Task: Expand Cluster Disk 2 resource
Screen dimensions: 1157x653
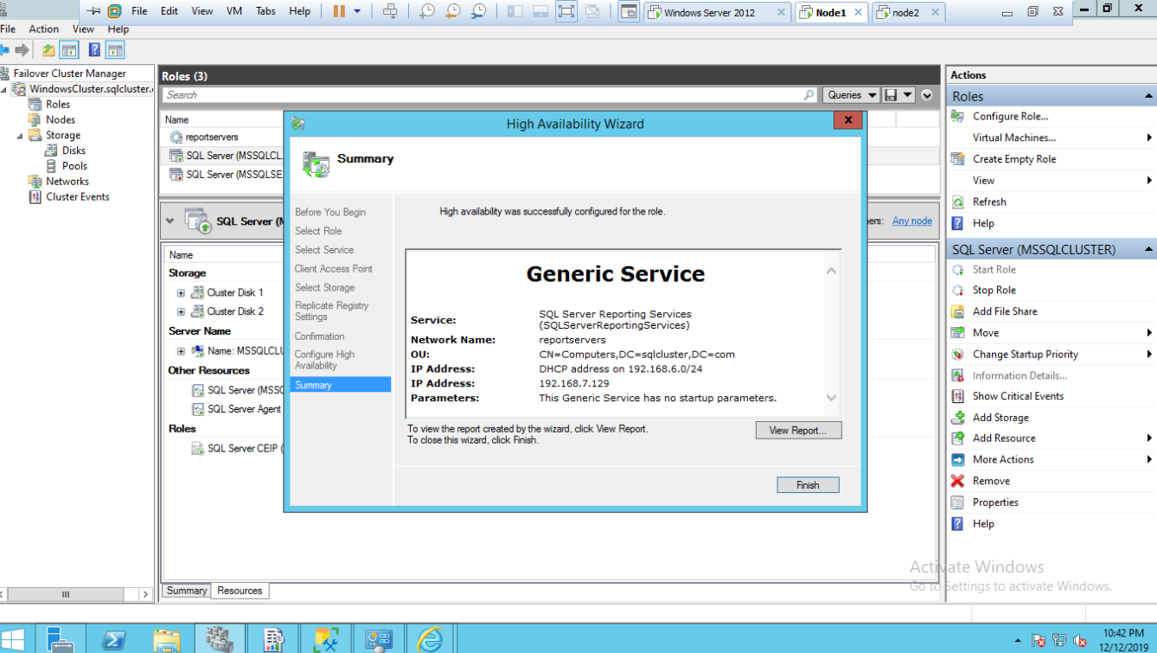Action: click(181, 311)
